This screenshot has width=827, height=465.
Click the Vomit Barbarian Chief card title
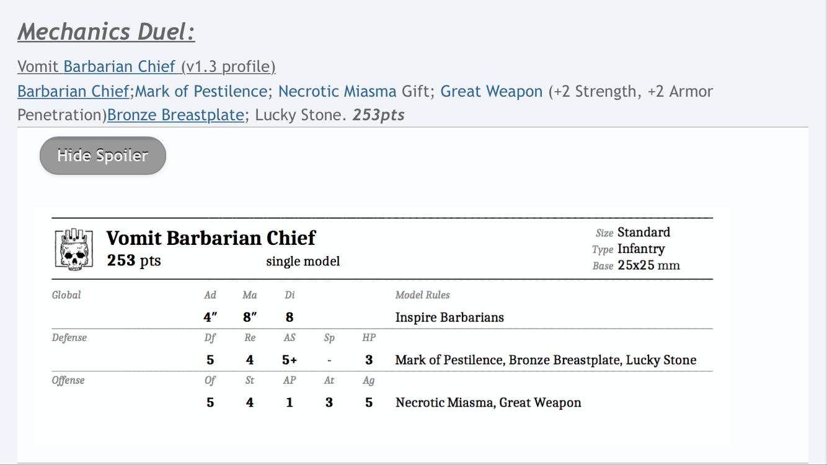211,237
